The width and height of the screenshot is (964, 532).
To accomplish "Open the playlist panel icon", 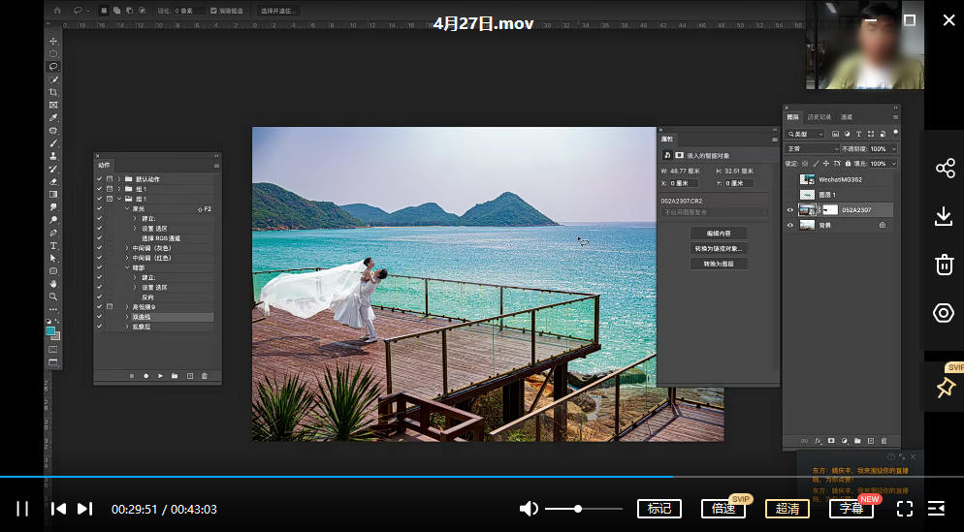I will click(936, 509).
